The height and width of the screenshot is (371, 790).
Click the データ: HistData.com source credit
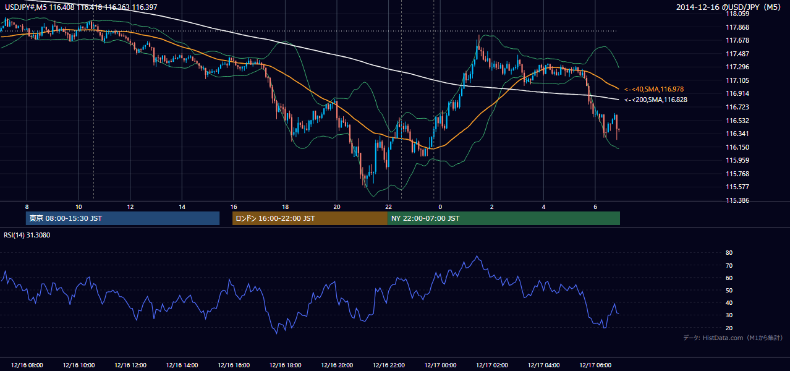coord(733,338)
